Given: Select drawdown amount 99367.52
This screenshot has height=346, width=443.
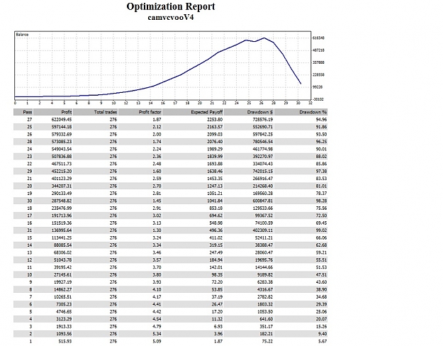Looking at the screenshot, I should point(264,216).
